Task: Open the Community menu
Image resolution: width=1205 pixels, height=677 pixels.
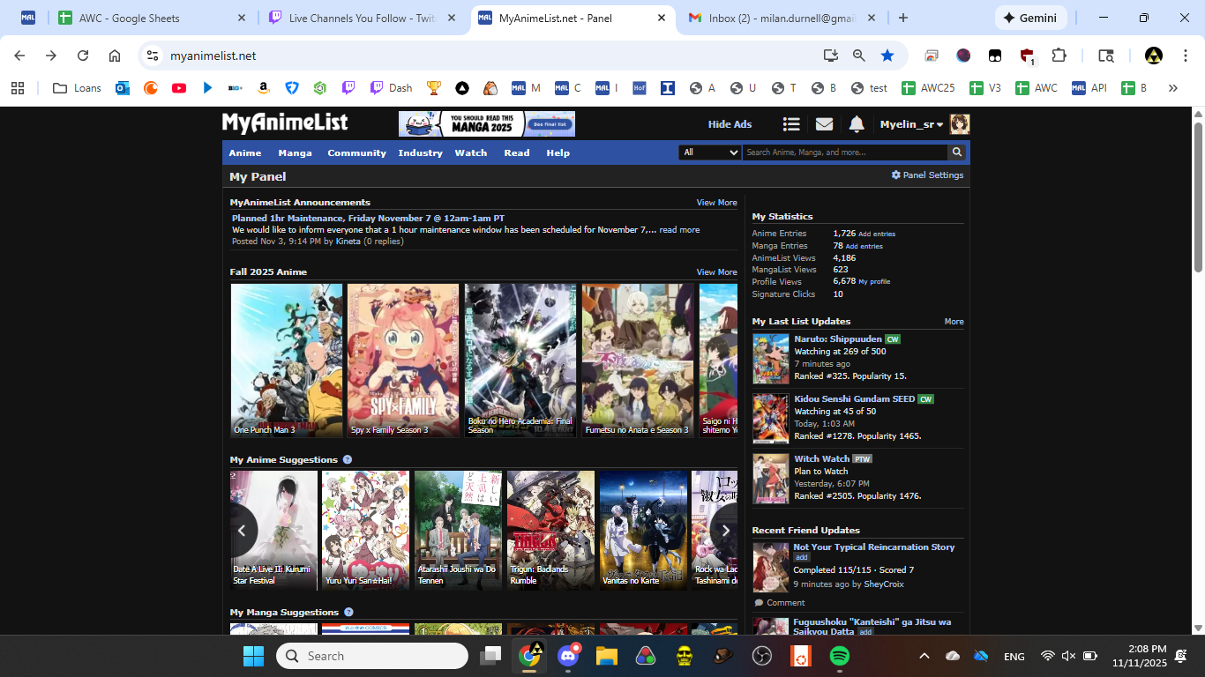Action: coord(356,153)
